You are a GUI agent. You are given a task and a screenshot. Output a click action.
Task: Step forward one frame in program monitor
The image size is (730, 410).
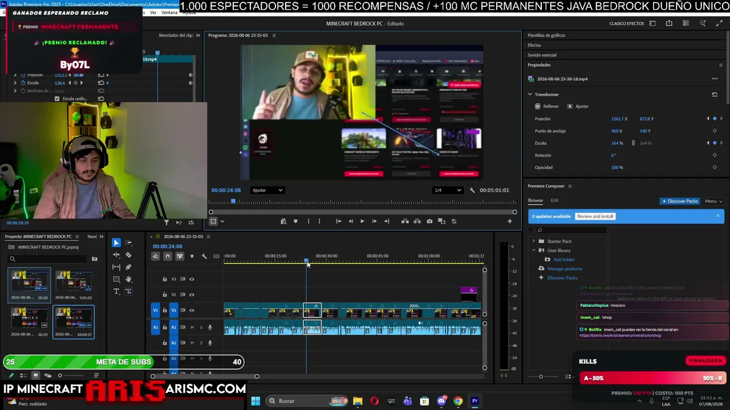[374, 222]
